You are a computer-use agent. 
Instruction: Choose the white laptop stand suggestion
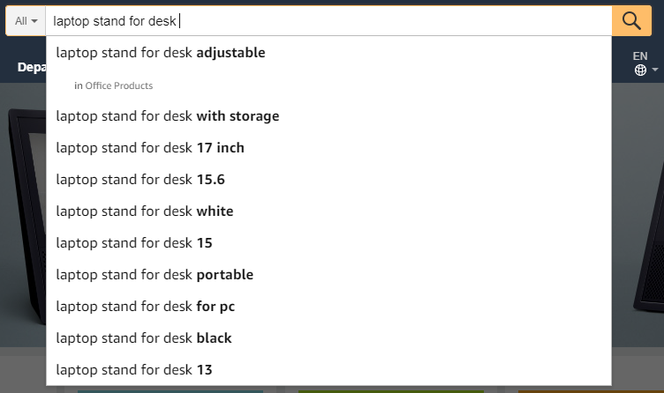pyautogui.click(x=145, y=211)
